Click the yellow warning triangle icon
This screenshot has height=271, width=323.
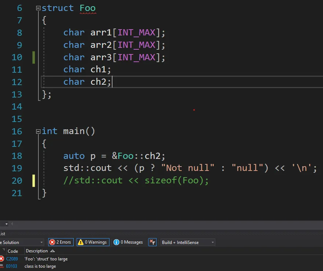click(81, 242)
